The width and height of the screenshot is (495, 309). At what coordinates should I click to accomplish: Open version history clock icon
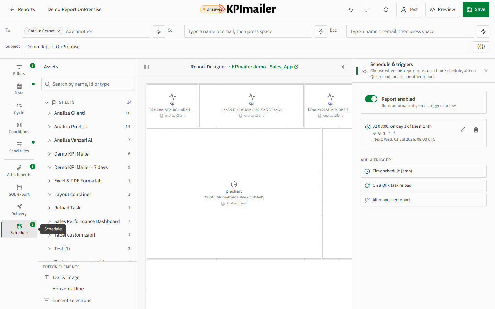click(x=386, y=10)
